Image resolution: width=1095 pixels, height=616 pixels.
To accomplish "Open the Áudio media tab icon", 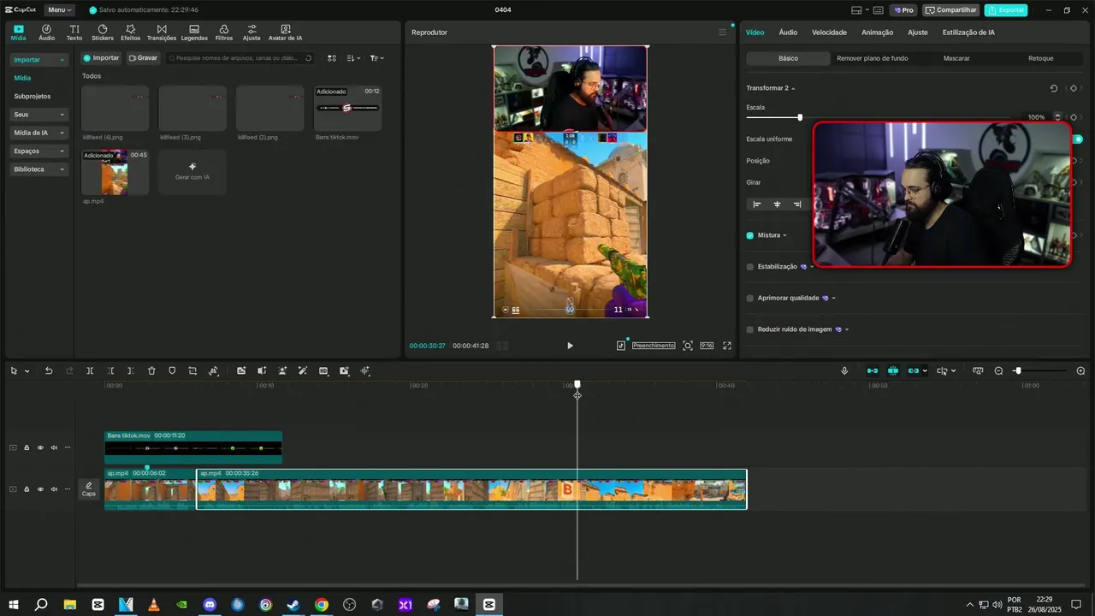I will point(46,33).
